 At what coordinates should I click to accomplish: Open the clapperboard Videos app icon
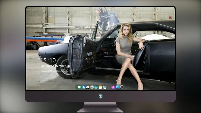click(96, 87)
